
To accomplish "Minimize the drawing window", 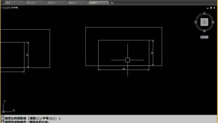I will coord(207,8).
